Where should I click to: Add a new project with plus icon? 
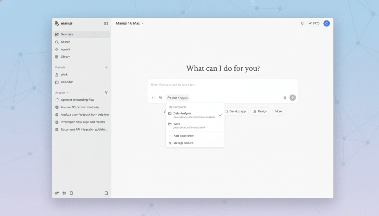pyautogui.click(x=106, y=67)
